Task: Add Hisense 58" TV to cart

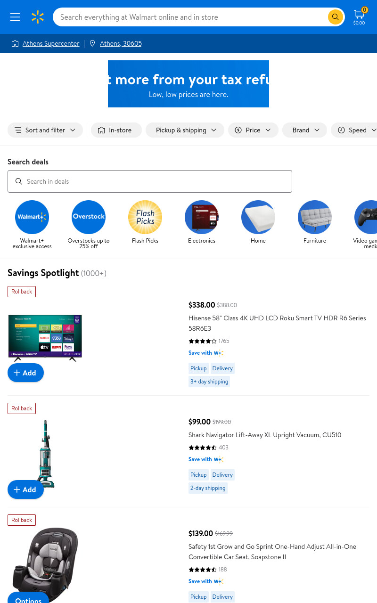Action: pos(25,373)
